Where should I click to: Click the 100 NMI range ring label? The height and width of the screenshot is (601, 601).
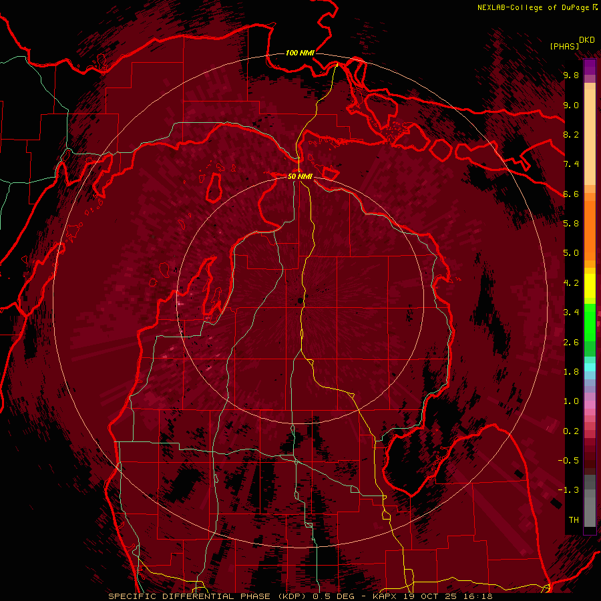(300, 53)
